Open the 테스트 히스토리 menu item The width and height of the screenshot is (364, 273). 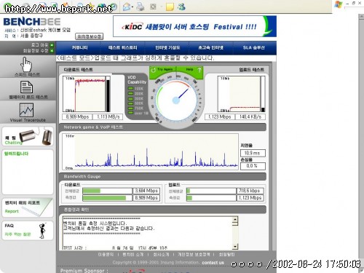(123, 48)
